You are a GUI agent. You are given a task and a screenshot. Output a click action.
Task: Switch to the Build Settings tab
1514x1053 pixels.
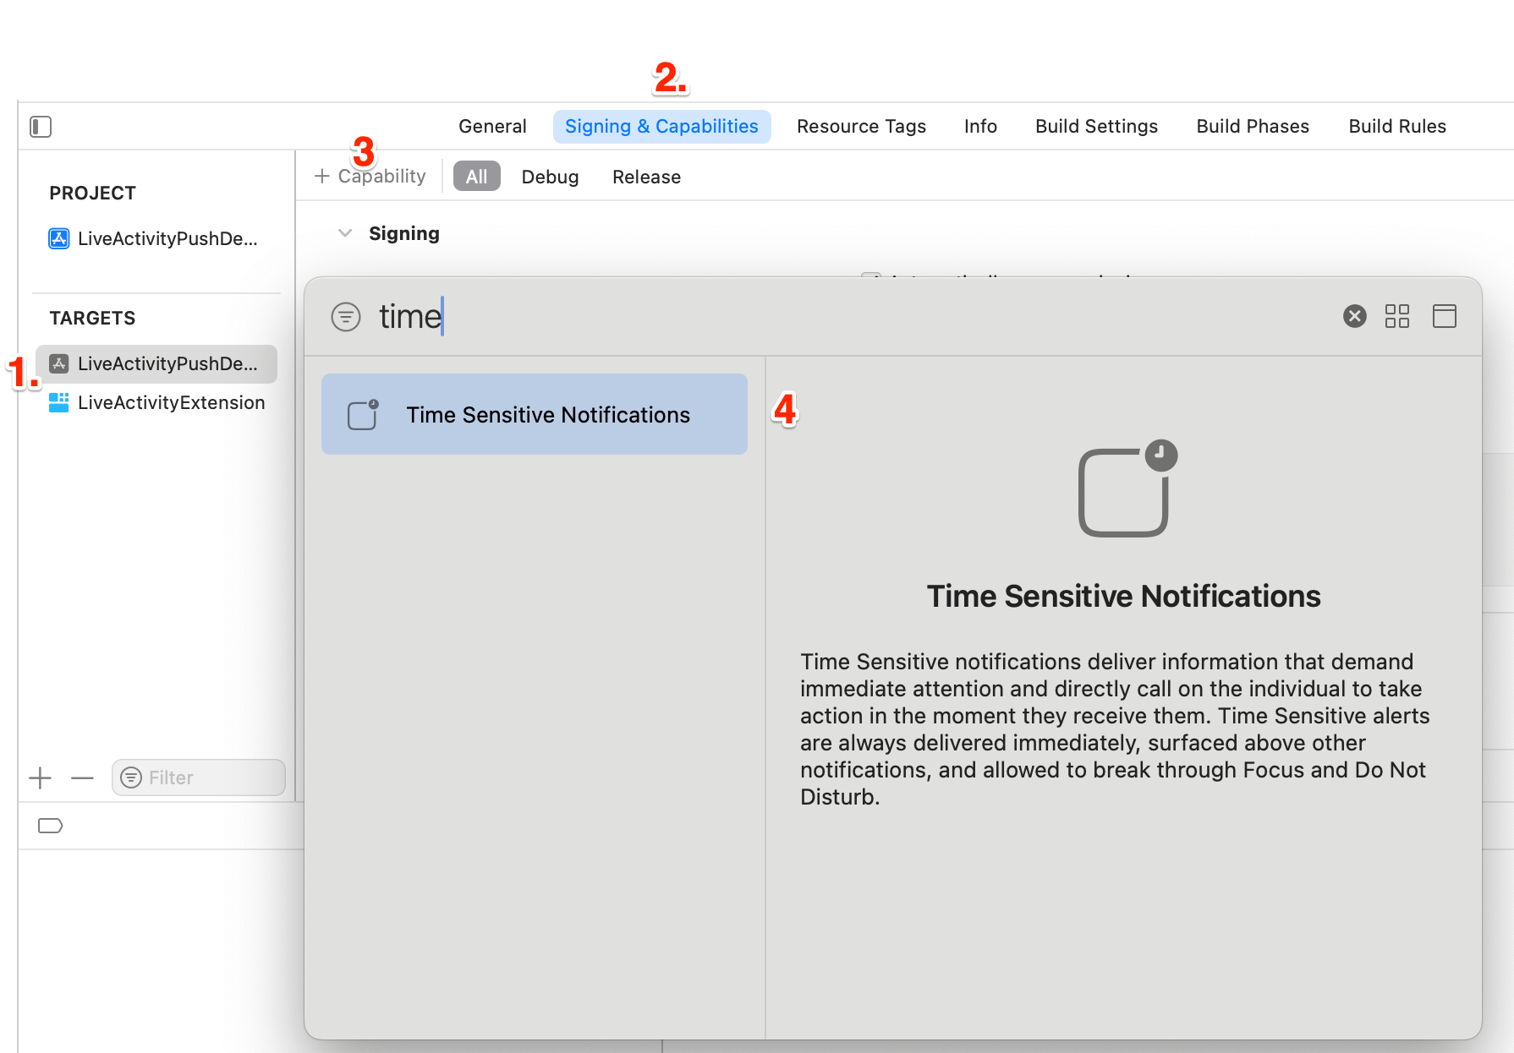click(1095, 126)
